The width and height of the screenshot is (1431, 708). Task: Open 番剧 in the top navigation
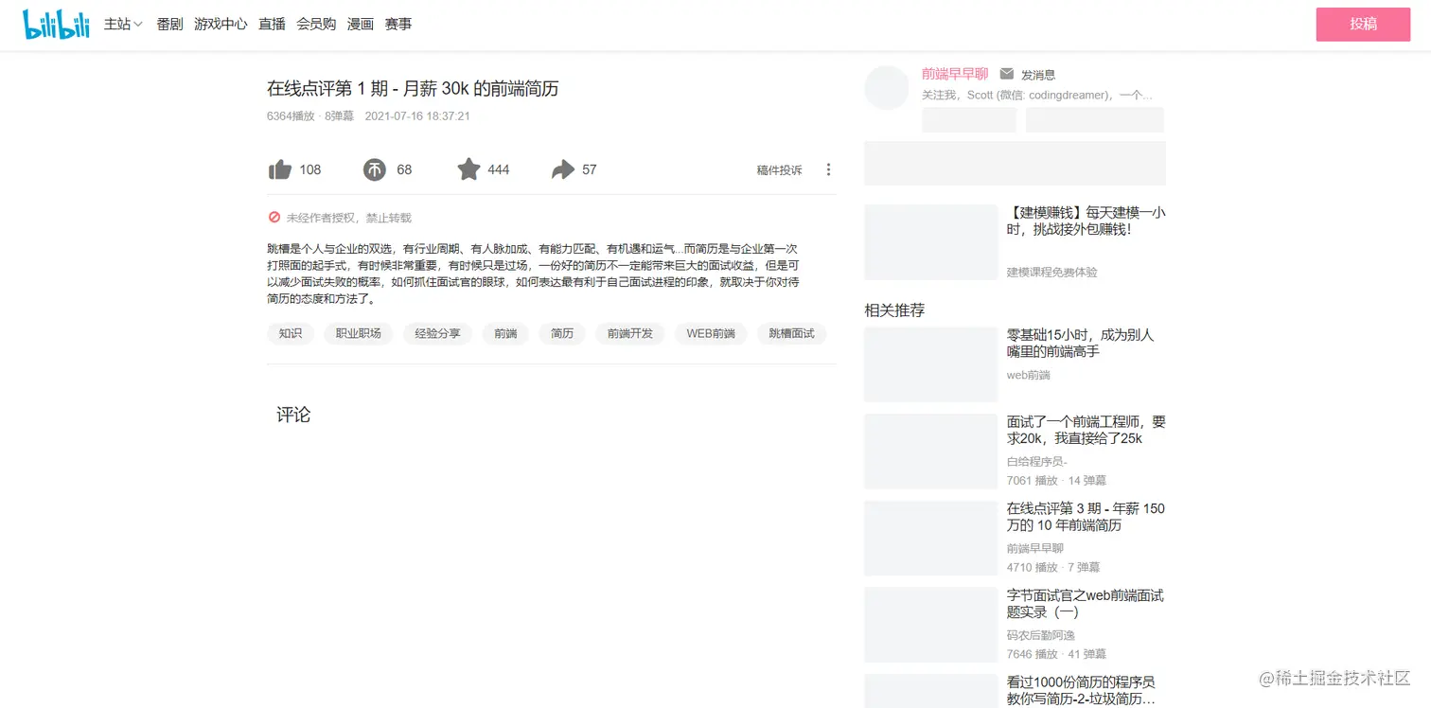(169, 24)
